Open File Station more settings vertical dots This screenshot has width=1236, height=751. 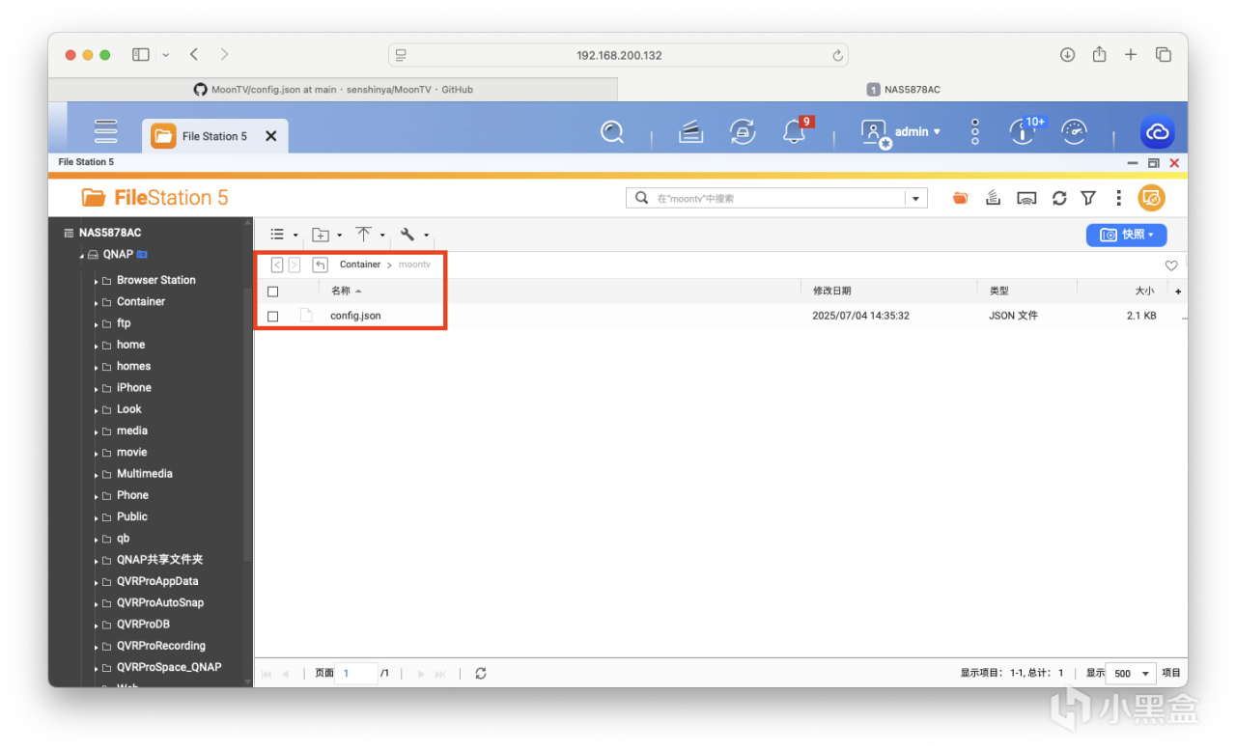point(1118,198)
